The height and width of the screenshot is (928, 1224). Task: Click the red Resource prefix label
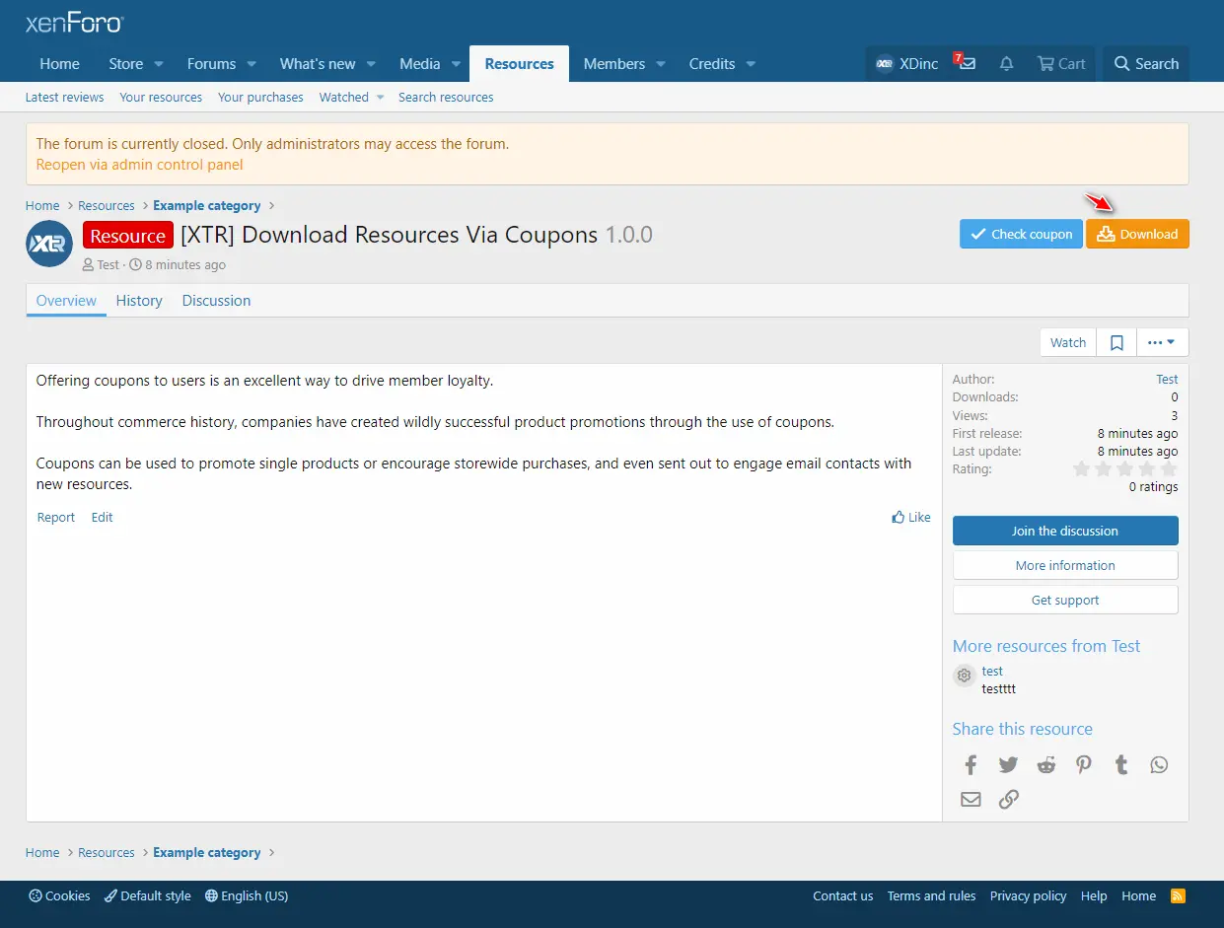tap(128, 236)
